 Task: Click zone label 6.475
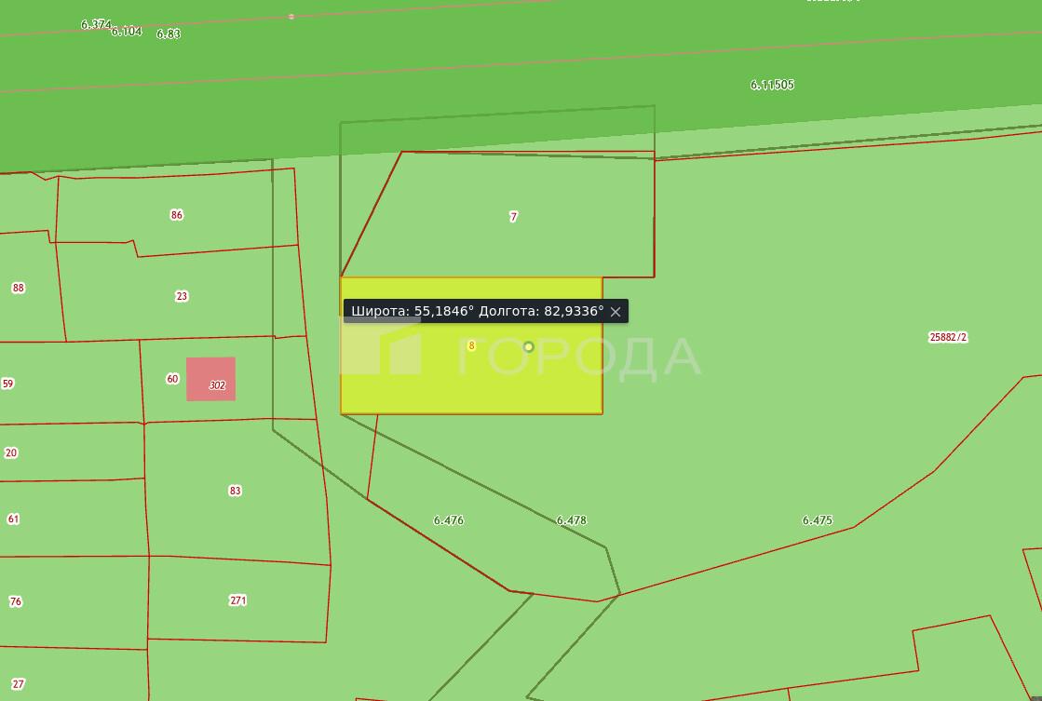pos(817,520)
